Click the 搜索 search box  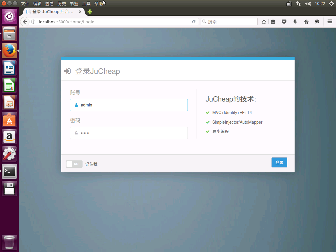(229, 22)
